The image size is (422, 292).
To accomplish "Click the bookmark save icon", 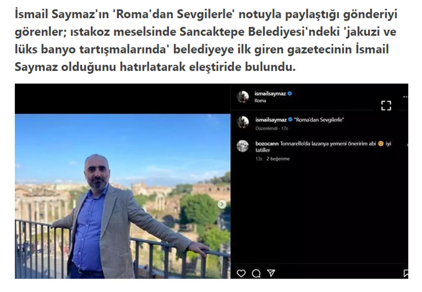I will [x=406, y=274].
